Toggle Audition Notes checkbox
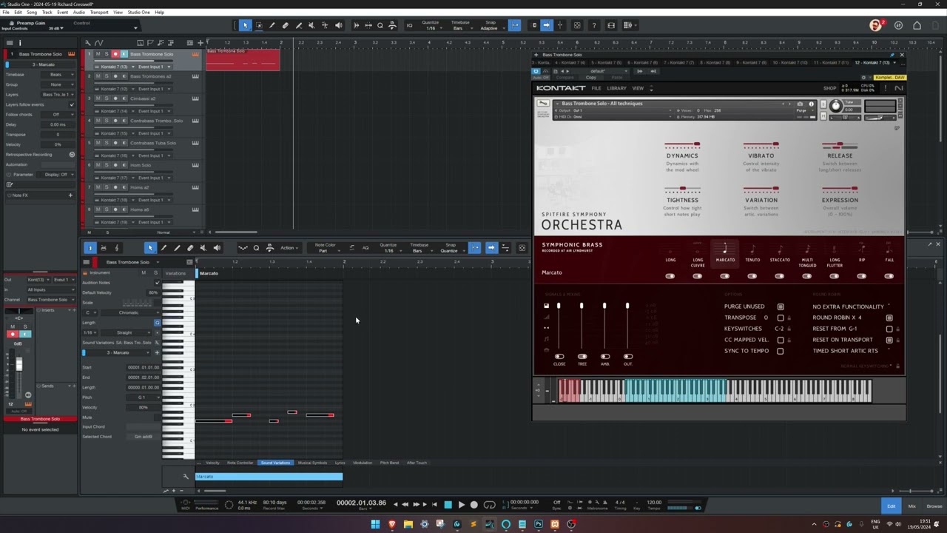 [157, 283]
